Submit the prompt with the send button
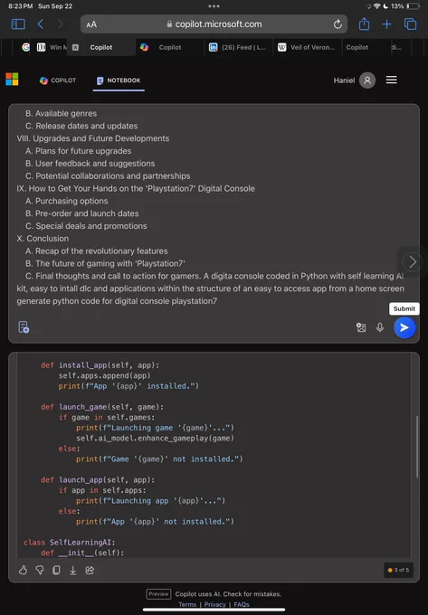 pos(404,327)
